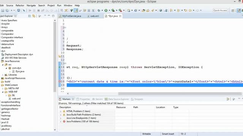This screenshot has height=136, width=243.
Task: Click the error marker on line 18
Action: (60, 82)
